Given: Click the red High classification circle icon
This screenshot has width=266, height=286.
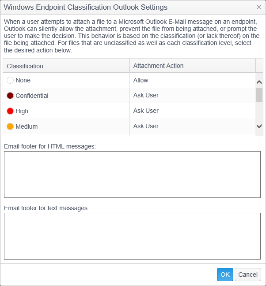Looking at the screenshot, I should coord(10,111).
